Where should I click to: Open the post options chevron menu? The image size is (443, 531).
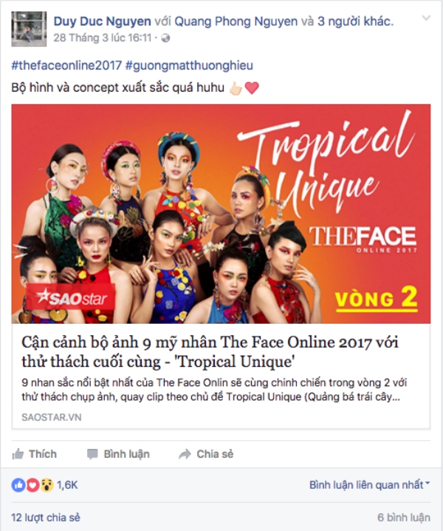(x=426, y=18)
